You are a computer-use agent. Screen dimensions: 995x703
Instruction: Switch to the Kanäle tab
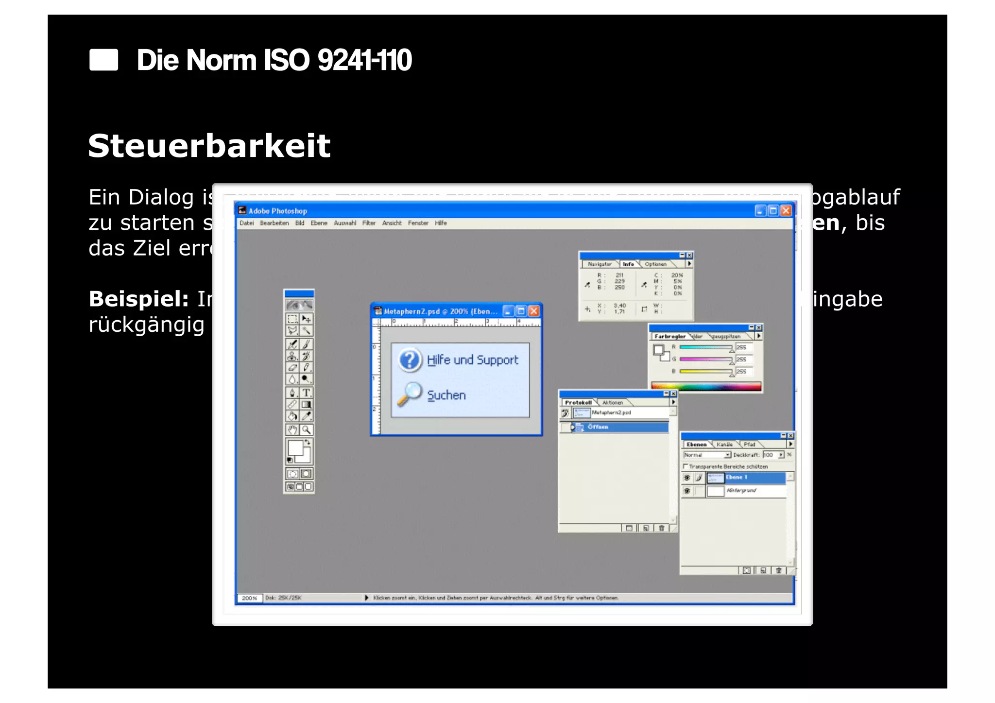tap(724, 445)
